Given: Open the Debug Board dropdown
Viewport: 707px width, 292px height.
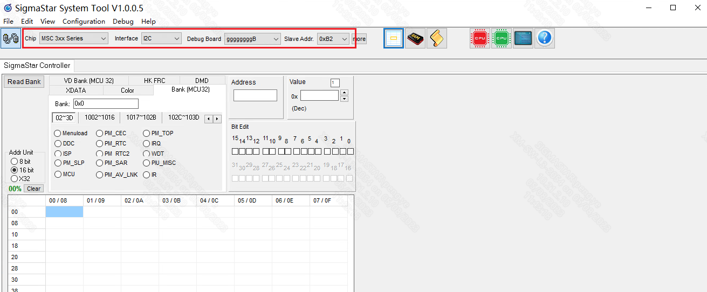Looking at the screenshot, I should tap(252, 39).
